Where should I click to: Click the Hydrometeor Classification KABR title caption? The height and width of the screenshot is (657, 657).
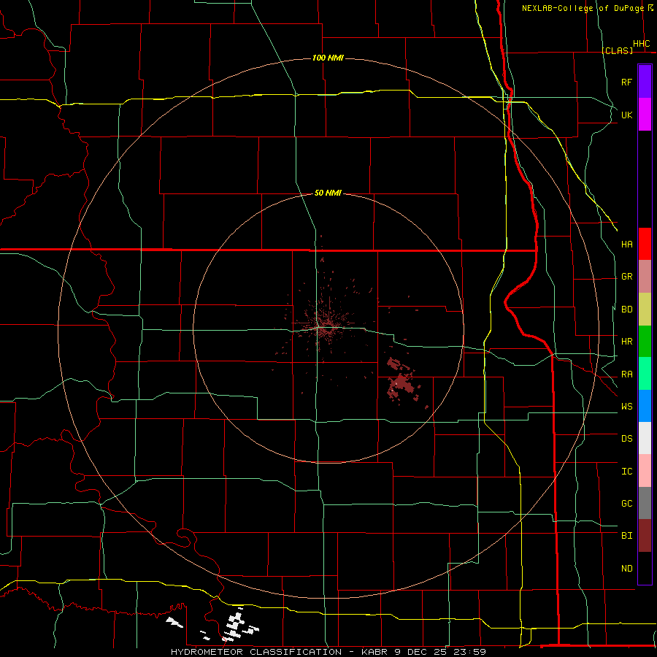[328, 652]
